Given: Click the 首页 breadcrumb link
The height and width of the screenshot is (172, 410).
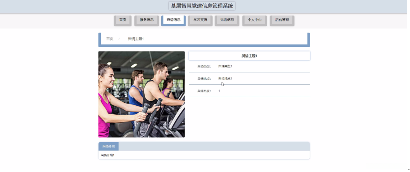Looking at the screenshot, I should [110, 39].
